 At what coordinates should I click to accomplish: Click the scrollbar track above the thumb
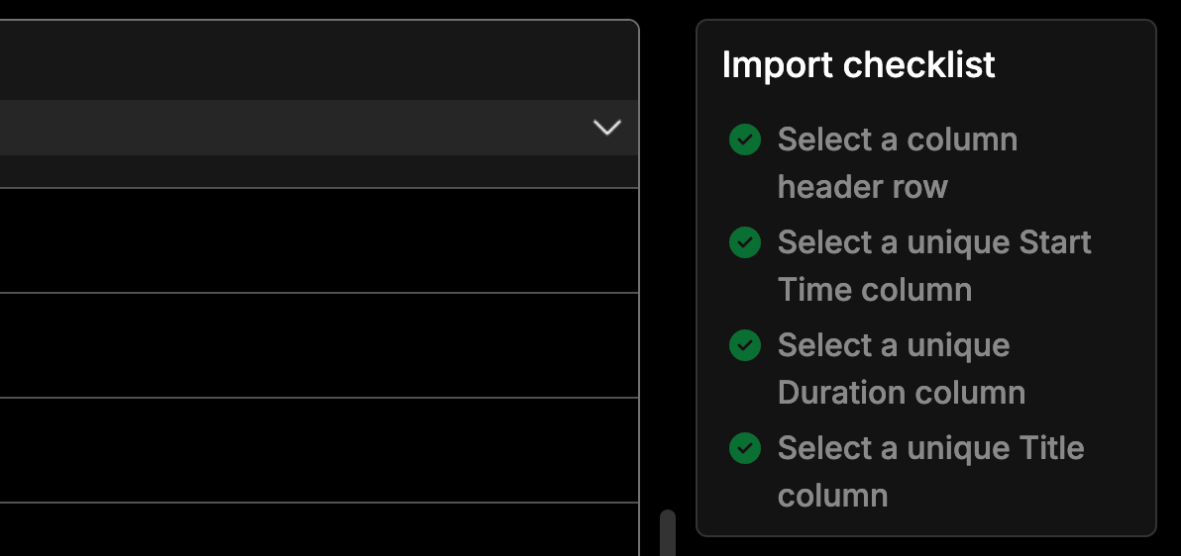coord(668,297)
